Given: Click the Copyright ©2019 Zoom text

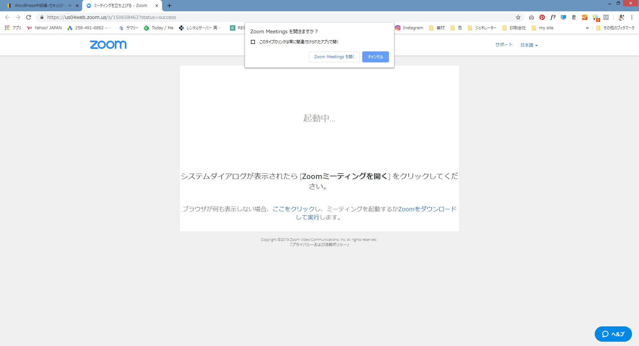Looking at the screenshot, I should click(x=319, y=240).
